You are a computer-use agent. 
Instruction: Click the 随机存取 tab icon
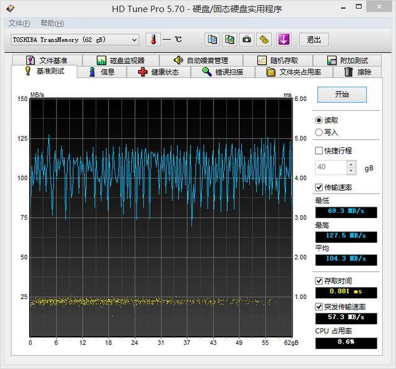[262, 61]
